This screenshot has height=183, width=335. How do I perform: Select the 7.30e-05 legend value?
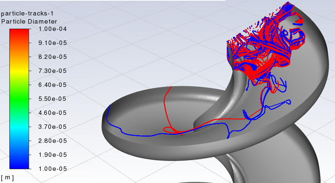point(52,71)
